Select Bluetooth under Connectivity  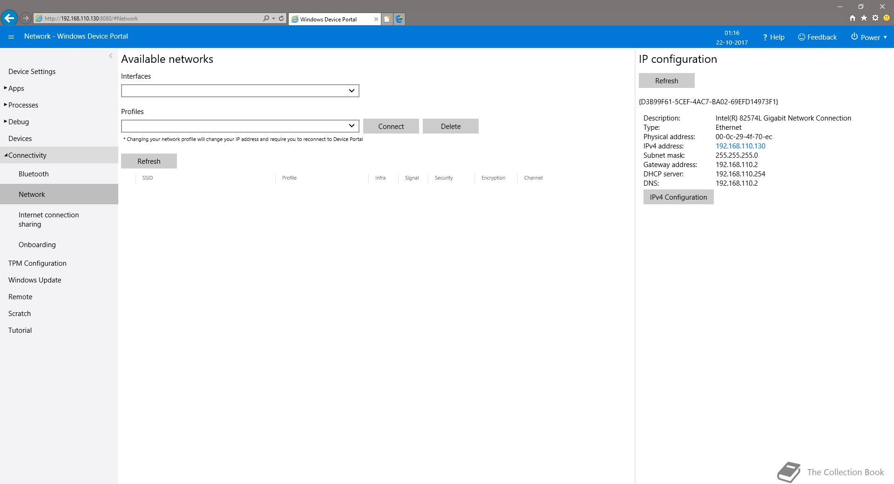[x=34, y=174]
